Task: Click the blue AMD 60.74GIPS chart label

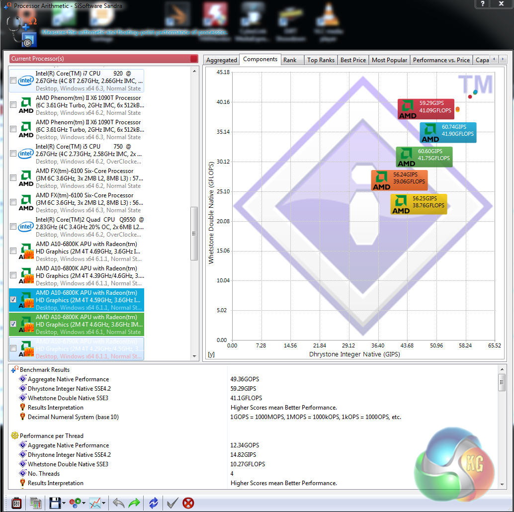Action: click(x=448, y=132)
